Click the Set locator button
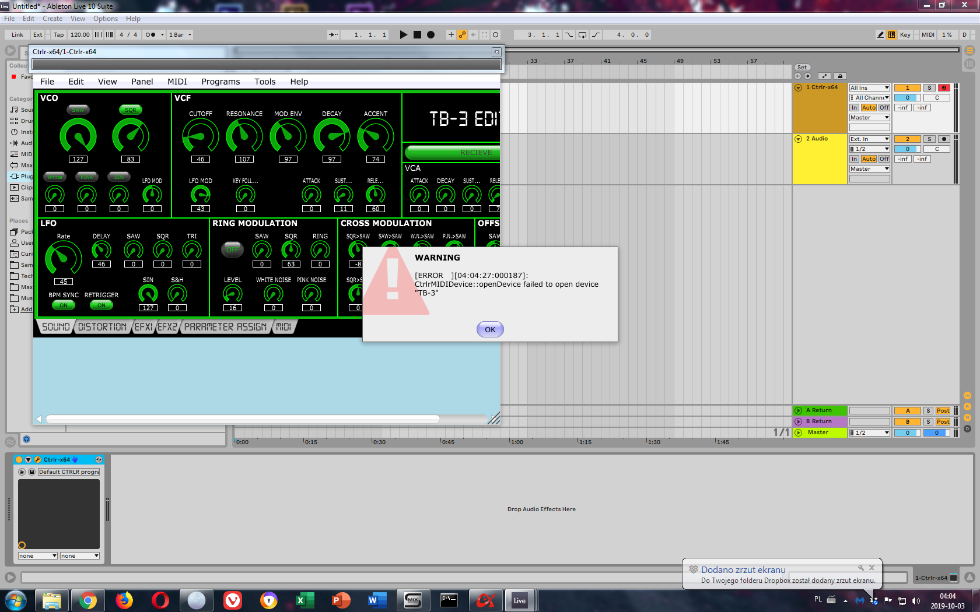This screenshot has height=612, width=980. 802,68
